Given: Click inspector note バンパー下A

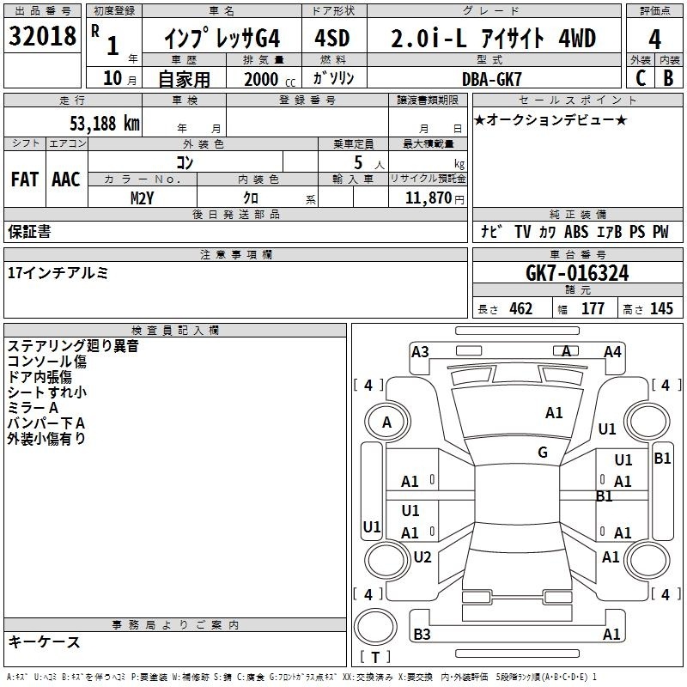Looking at the screenshot, I should tap(46, 423).
